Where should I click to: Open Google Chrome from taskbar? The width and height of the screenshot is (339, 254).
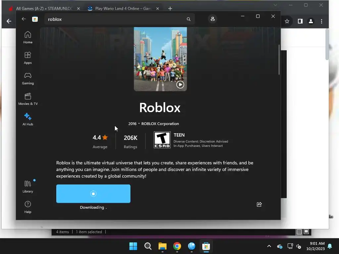tap(177, 246)
